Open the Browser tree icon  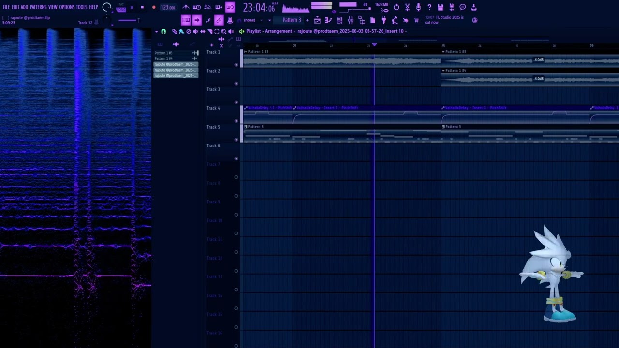(x=362, y=20)
